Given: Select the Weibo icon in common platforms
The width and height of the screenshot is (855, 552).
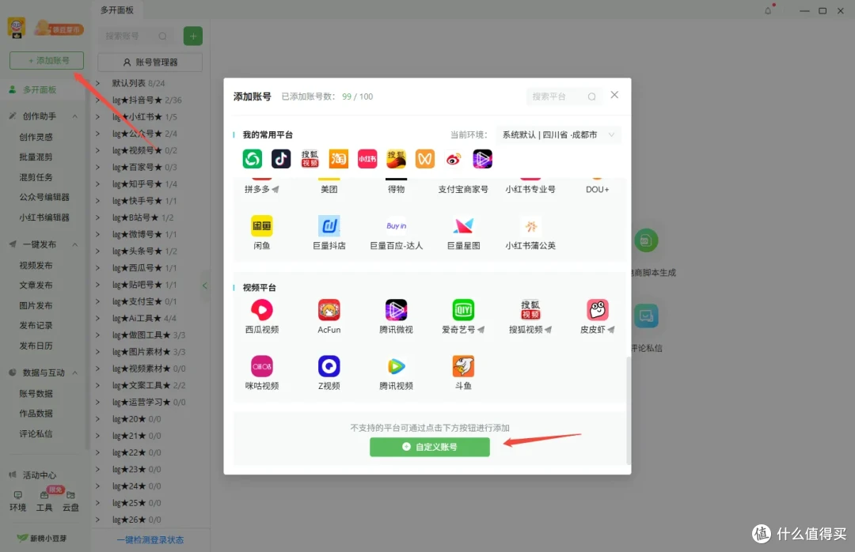Looking at the screenshot, I should click(x=453, y=159).
